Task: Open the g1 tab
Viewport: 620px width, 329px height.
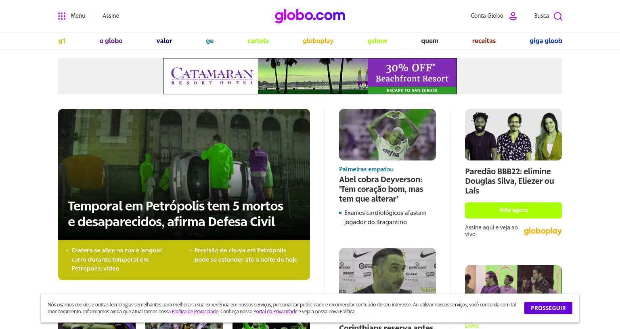Action: (62, 41)
